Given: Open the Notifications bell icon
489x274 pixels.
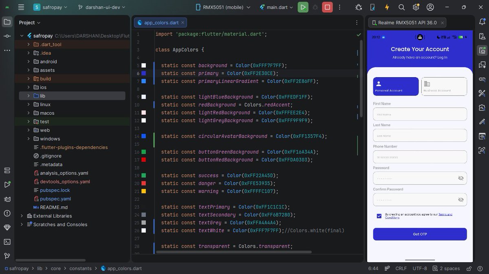Looking at the screenshot, I should click(482, 22).
